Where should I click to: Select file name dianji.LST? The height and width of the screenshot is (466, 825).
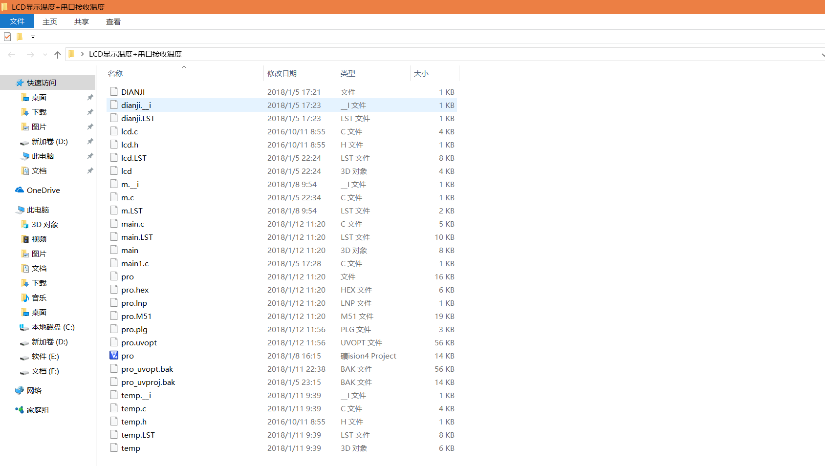tap(138, 119)
